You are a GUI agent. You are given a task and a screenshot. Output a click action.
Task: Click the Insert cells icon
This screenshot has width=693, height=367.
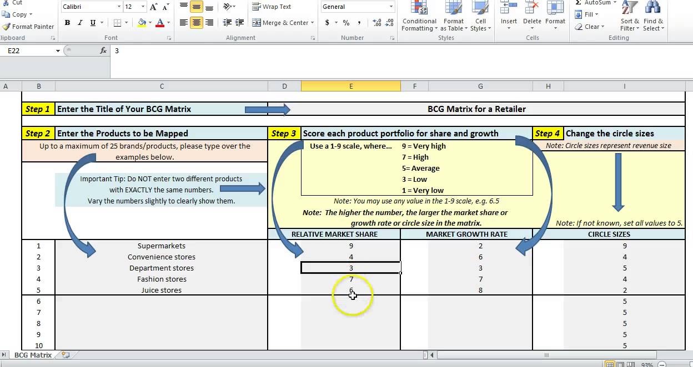(x=509, y=8)
